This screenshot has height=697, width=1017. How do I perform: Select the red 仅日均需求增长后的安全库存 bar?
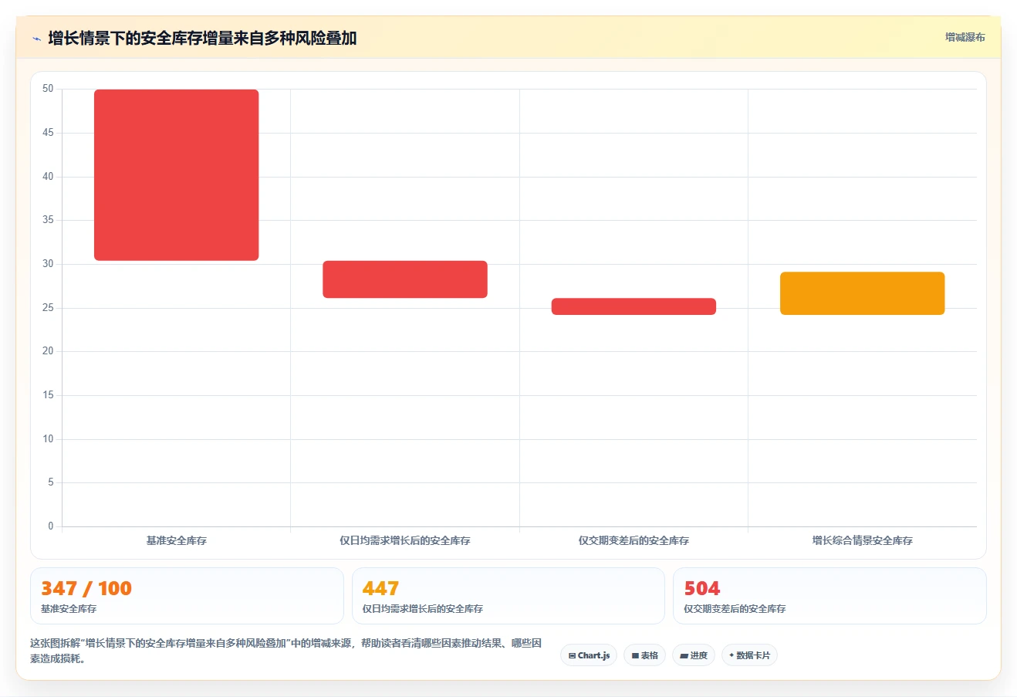405,279
